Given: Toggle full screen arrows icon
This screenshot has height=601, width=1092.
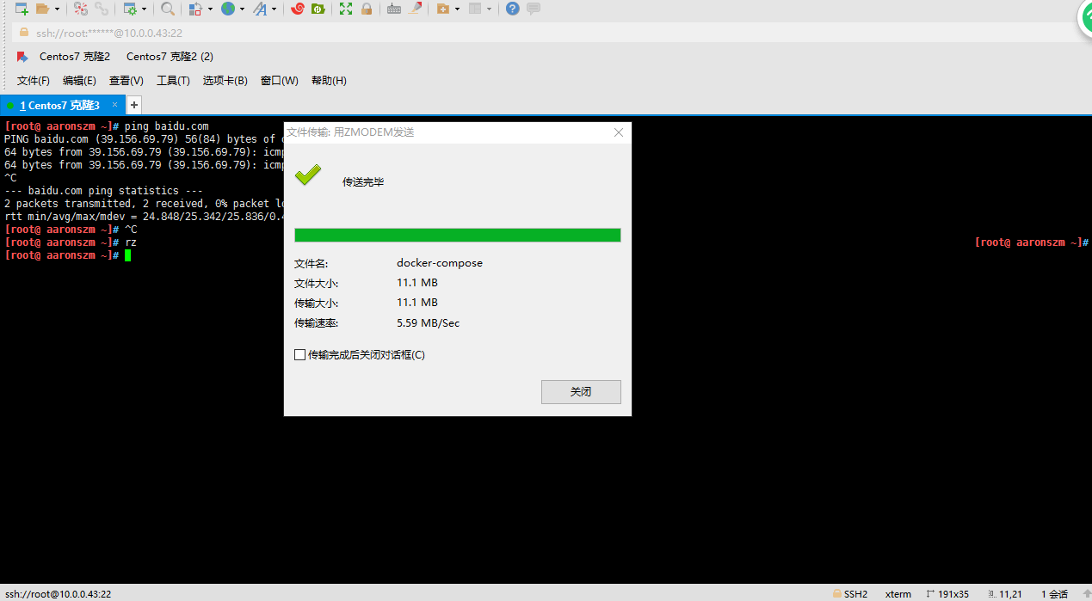Looking at the screenshot, I should point(346,9).
